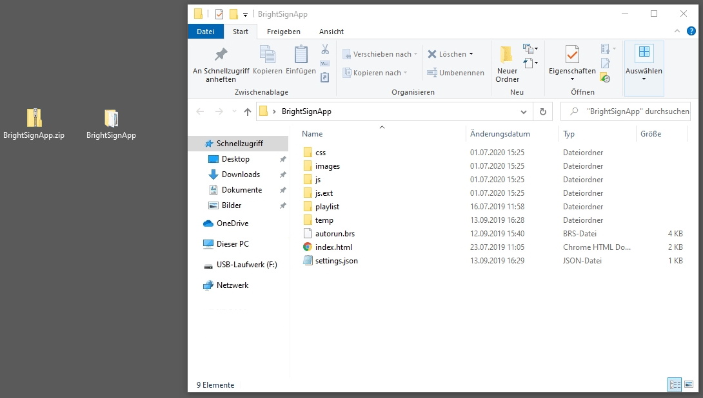
Task: Refresh the folder using the reload icon
Action: [x=543, y=111]
